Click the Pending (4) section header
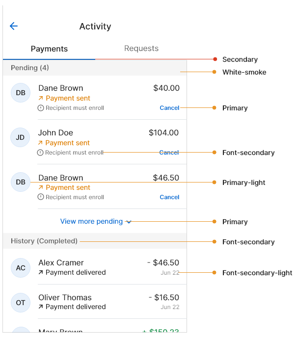This screenshot has width=297, height=338. click(x=30, y=68)
